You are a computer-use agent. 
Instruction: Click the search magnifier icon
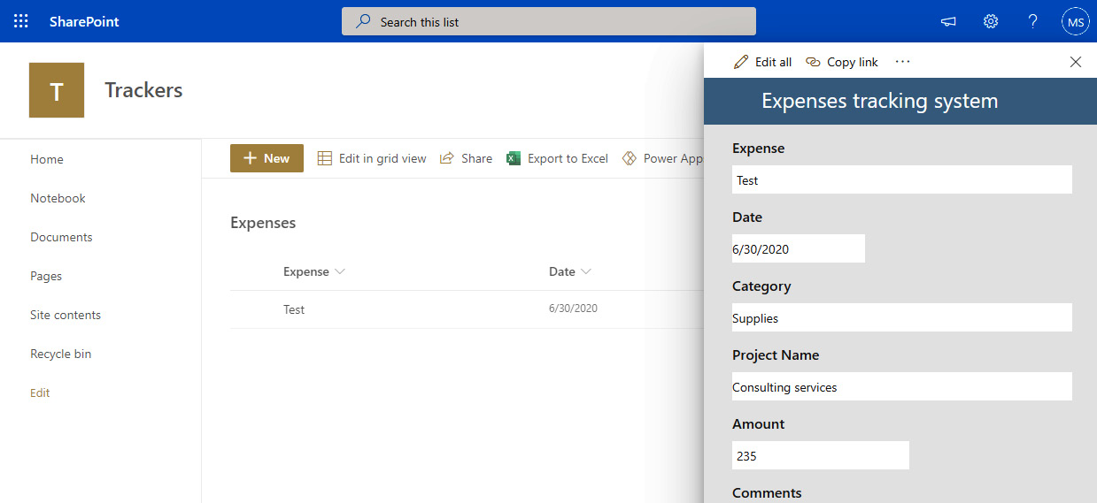(363, 21)
